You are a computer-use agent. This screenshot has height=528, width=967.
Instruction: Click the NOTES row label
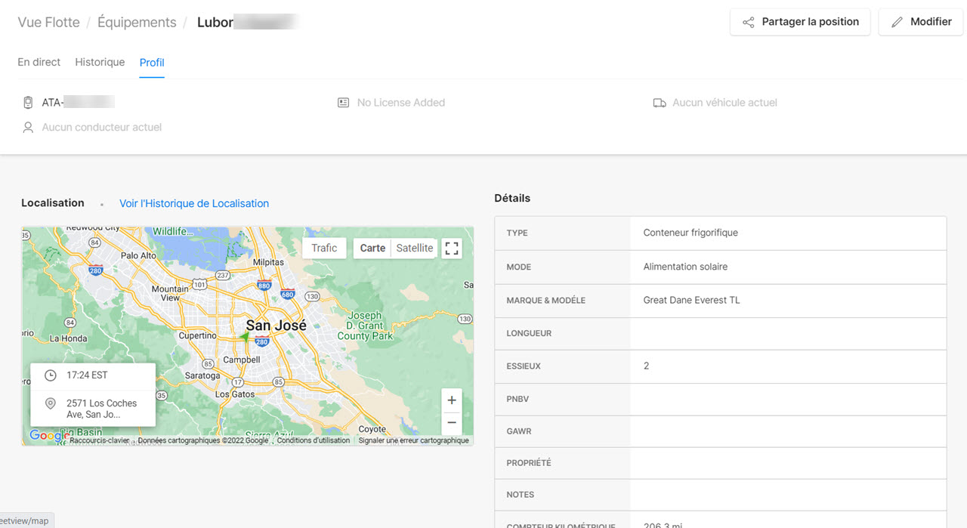click(521, 495)
